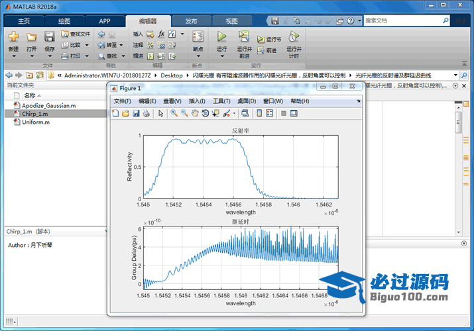Click the browse for folder icon

(x=40, y=75)
